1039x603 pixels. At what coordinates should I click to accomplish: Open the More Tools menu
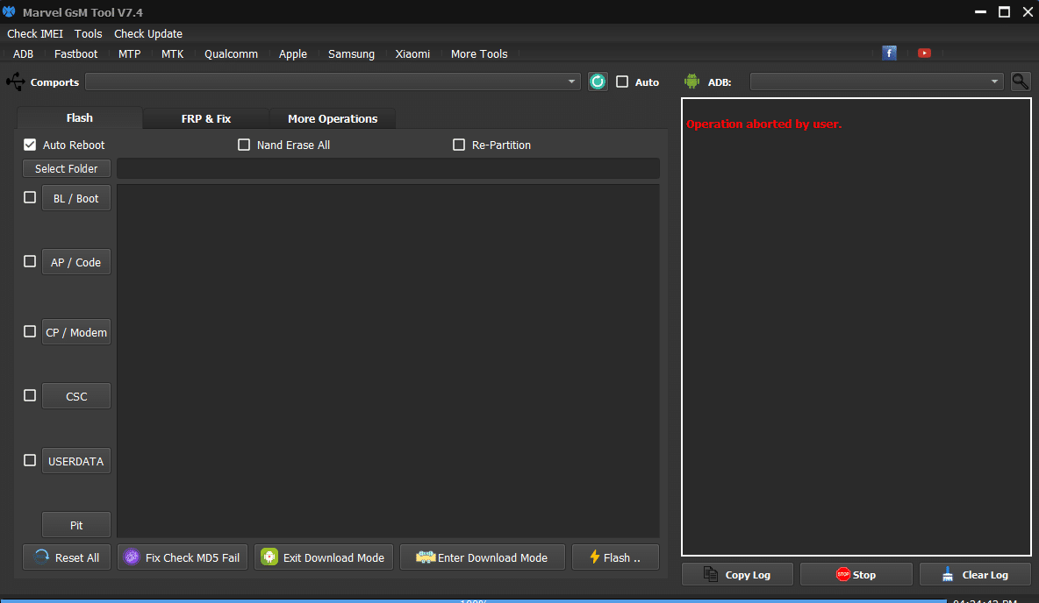pos(479,53)
